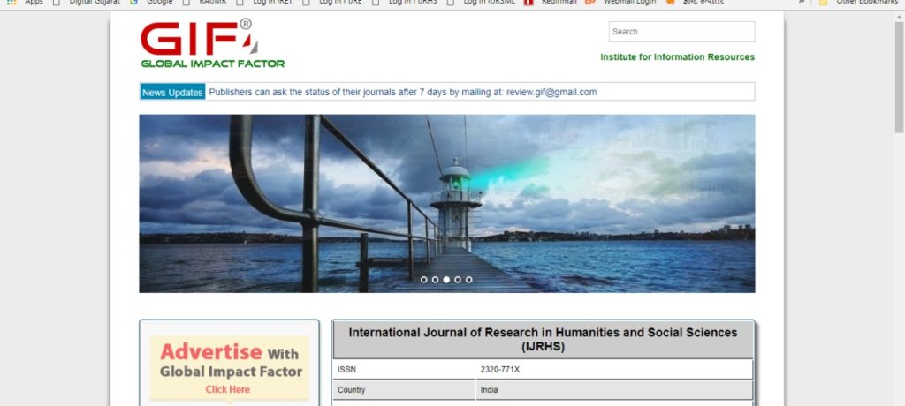Focus the Search input field
The width and height of the screenshot is (905, 406).
tap(681, 32)
